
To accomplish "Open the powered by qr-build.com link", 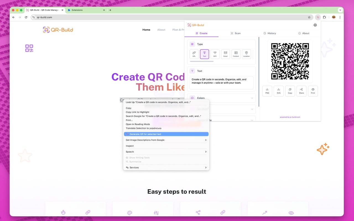I will [x=289, y=117].
